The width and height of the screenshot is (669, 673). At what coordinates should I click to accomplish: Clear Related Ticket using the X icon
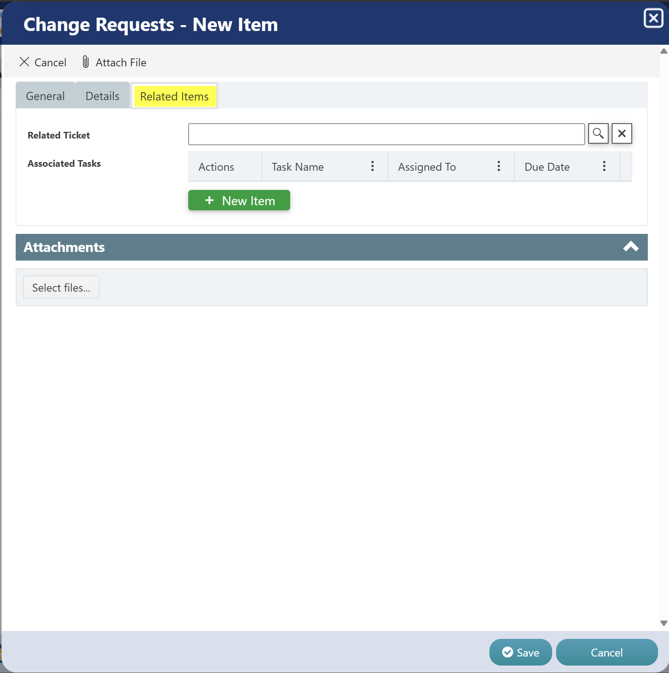point(621,133)
